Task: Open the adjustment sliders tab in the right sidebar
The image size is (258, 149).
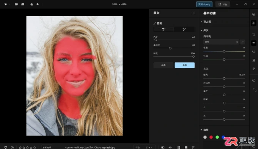Action: tap(254, 43)
